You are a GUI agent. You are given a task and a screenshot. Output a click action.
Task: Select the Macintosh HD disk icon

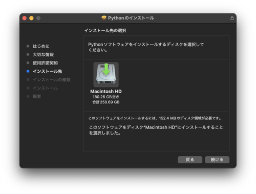pos(106,75)
